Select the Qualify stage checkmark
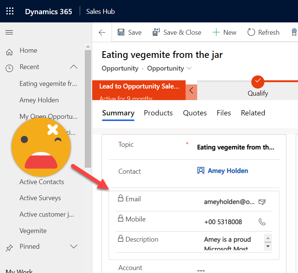This screenshot has height=273, width=298. pos(258,82)
